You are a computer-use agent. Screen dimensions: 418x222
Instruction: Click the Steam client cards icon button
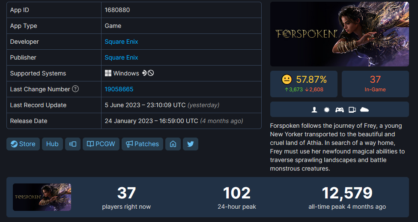[73, 144]
